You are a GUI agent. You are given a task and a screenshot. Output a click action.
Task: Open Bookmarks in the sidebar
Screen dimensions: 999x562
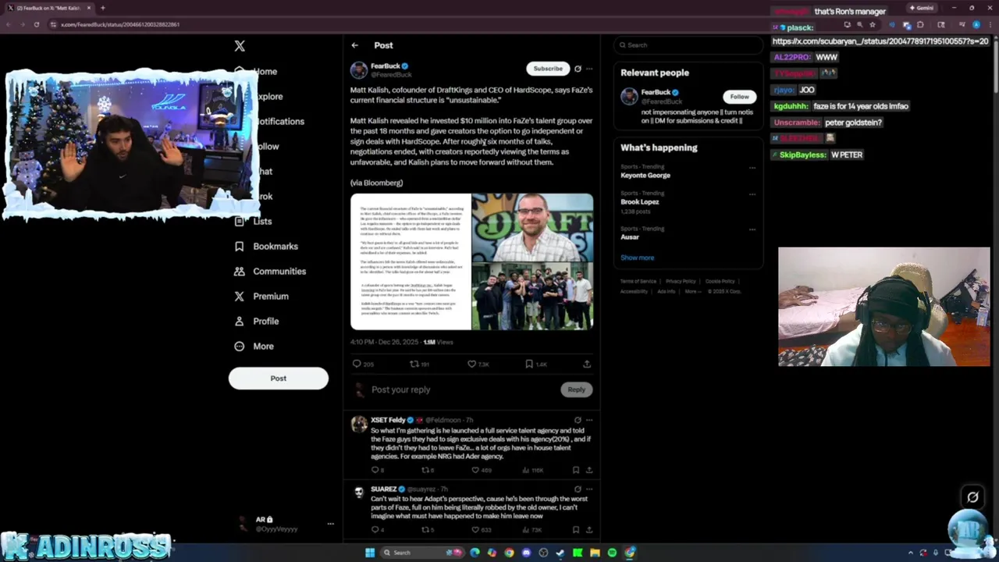(267, 246)
